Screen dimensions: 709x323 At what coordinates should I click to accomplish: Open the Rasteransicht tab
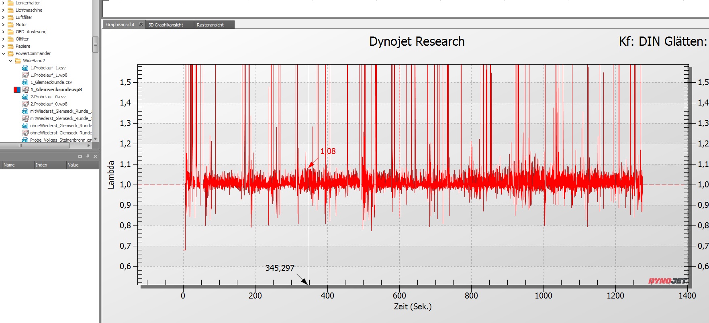210,25
